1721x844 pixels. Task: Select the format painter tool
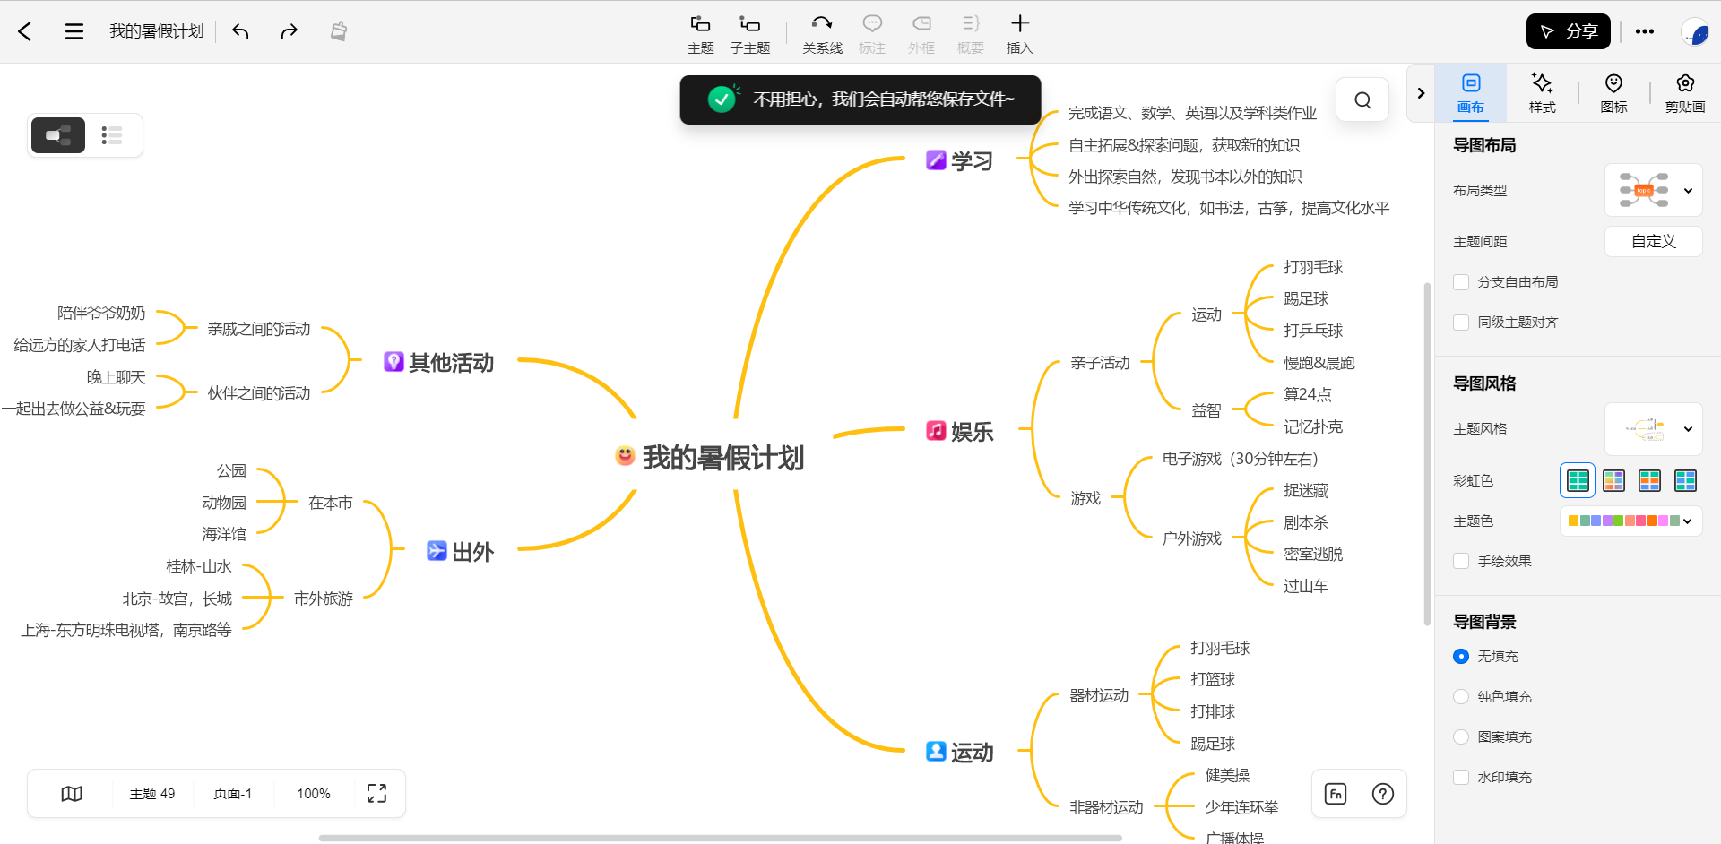[338, 31]
